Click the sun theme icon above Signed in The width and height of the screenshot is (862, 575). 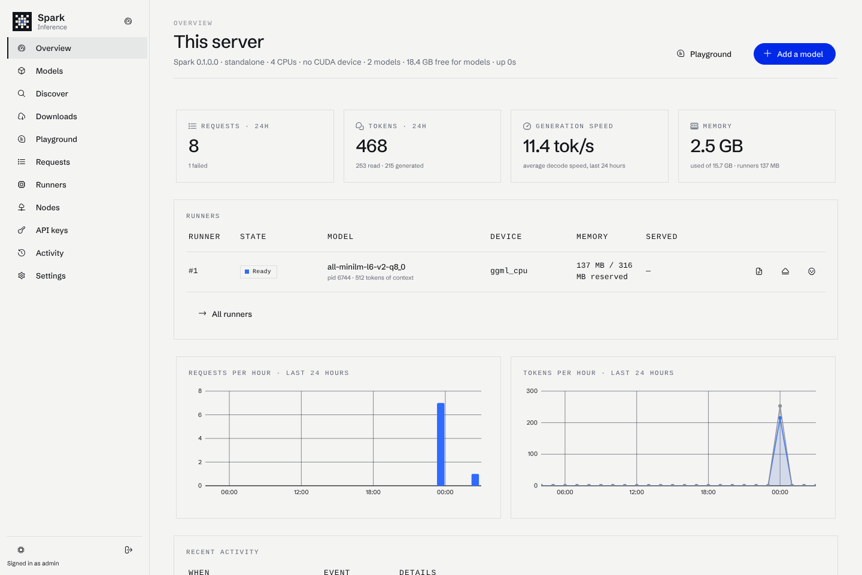pos(21,550)
